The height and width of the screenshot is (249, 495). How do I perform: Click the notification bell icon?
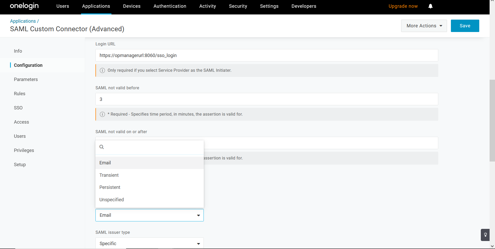click(430, 6)
